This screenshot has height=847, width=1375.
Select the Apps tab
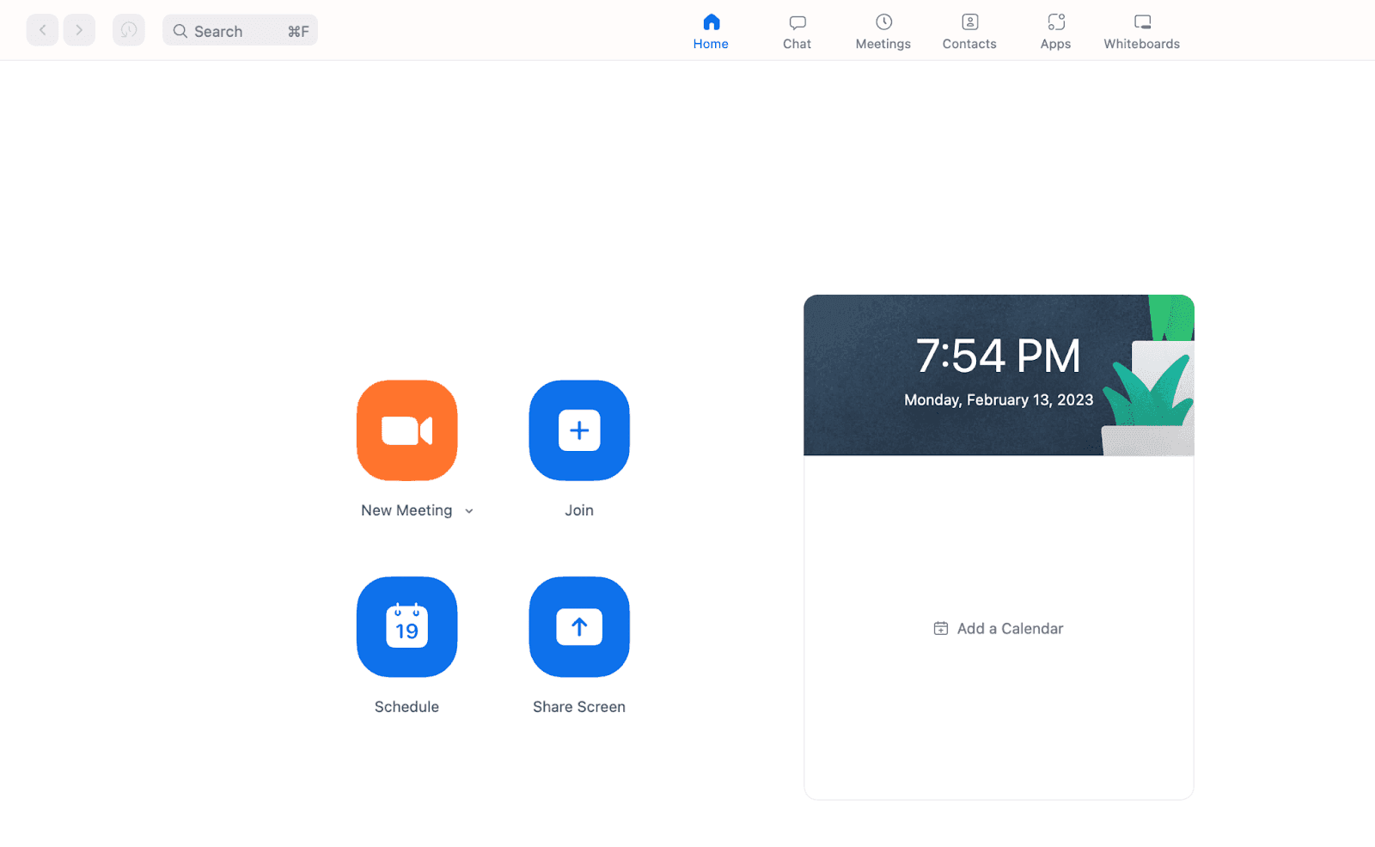tap(1055, 31)
